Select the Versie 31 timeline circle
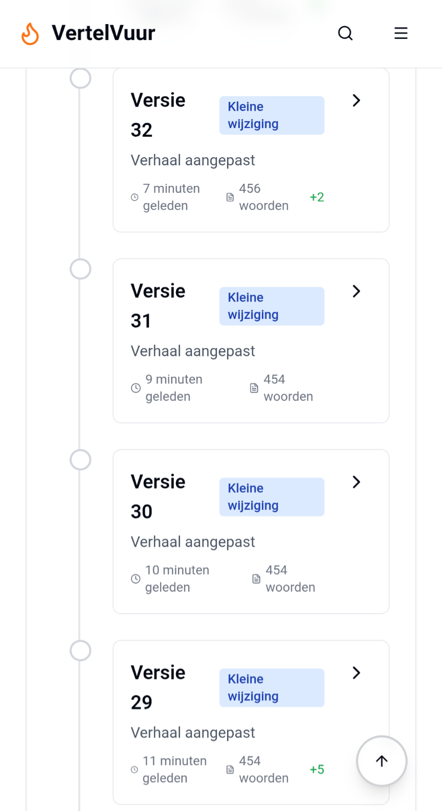The image size is (442, 811). tap(80, 269)
